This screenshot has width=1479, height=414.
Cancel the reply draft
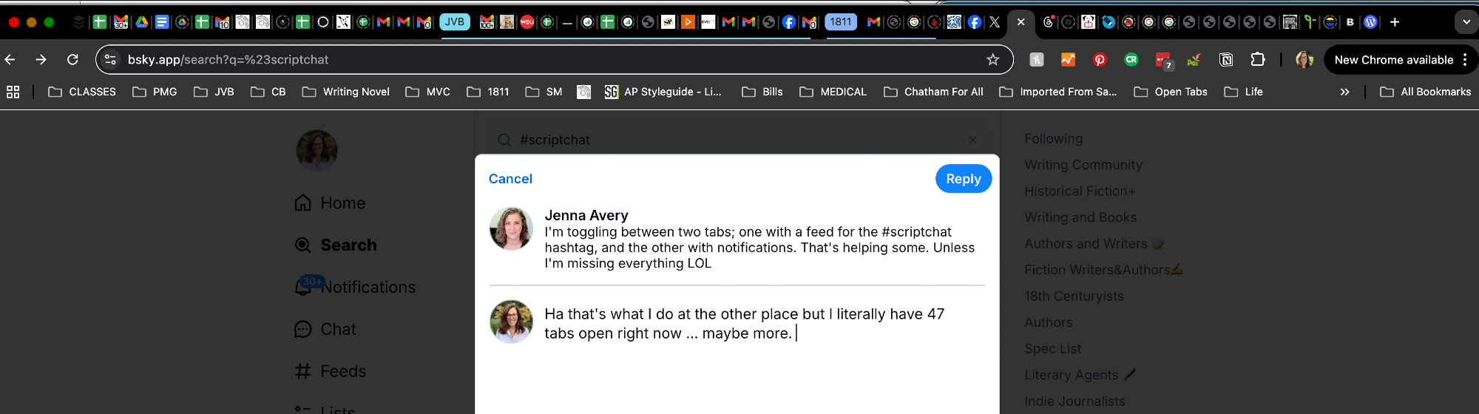click(x=510, y=179)
